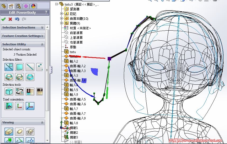
Task: Open Edit PowerBody help question mark
Action: 46,12
